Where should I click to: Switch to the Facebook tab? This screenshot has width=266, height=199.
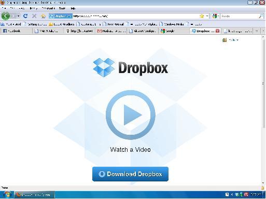16,31
